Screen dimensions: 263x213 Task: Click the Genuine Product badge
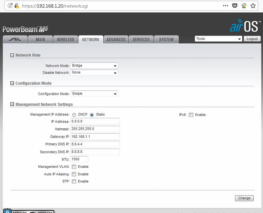click(x=29, y=211)
